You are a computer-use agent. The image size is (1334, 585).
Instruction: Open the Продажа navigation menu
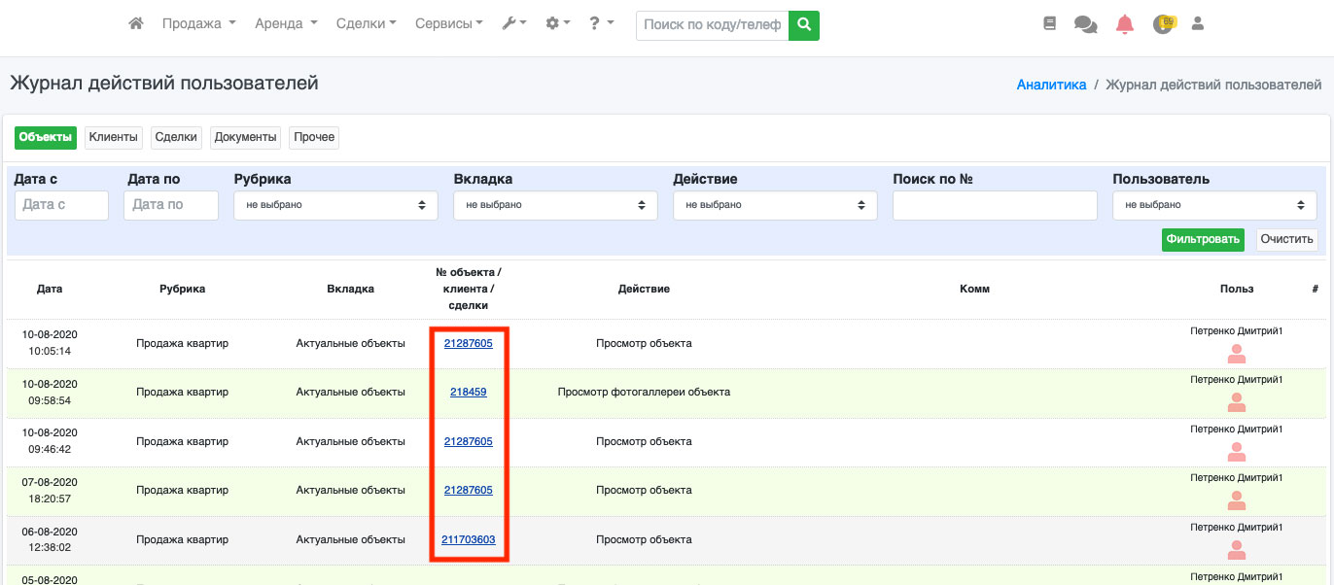[x=198, y=24]
